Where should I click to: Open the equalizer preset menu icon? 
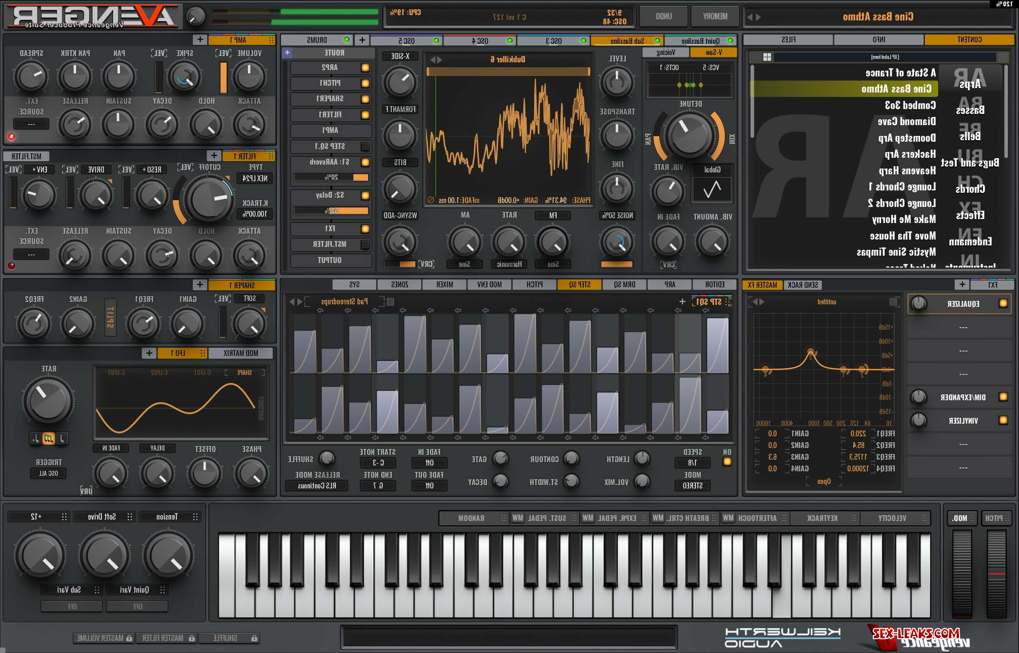click(x=893, y=302)
